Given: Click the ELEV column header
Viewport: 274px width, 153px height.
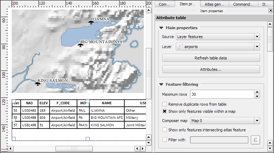Looking at the screenshot, I should coord(44,103).
